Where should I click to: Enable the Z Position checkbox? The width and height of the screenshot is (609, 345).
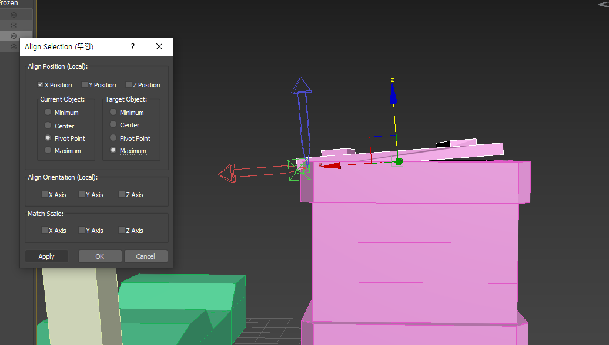pos(129,84)
